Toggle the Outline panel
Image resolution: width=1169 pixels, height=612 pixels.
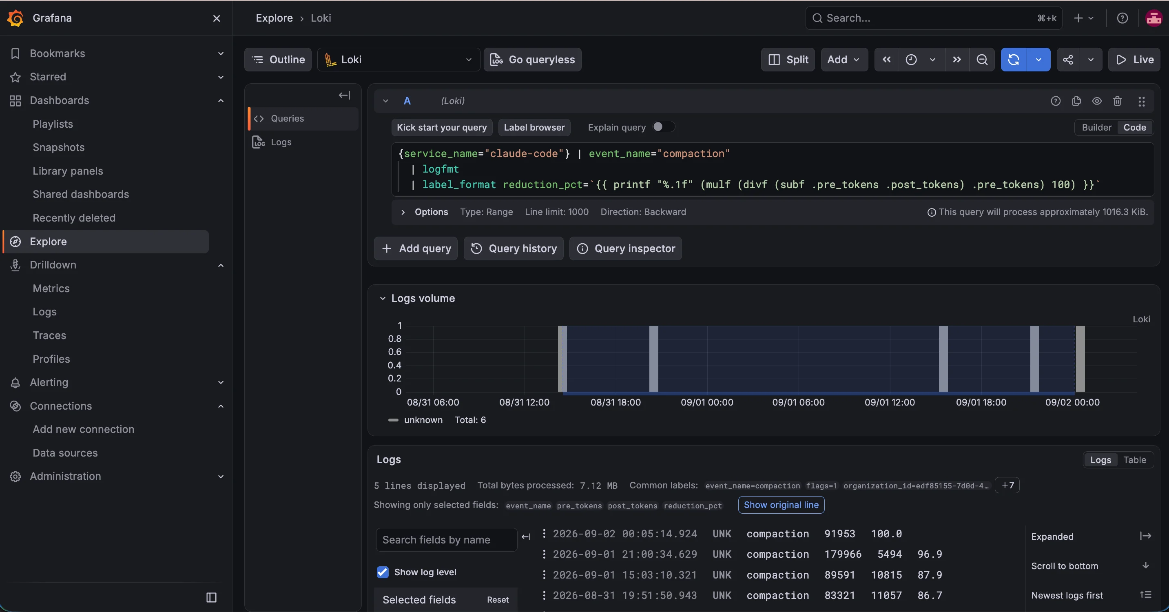[x=278, y=60]
